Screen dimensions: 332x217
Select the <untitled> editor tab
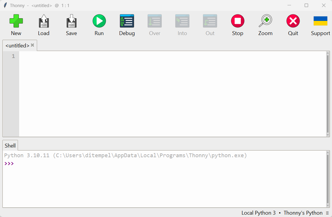[17, 46]
